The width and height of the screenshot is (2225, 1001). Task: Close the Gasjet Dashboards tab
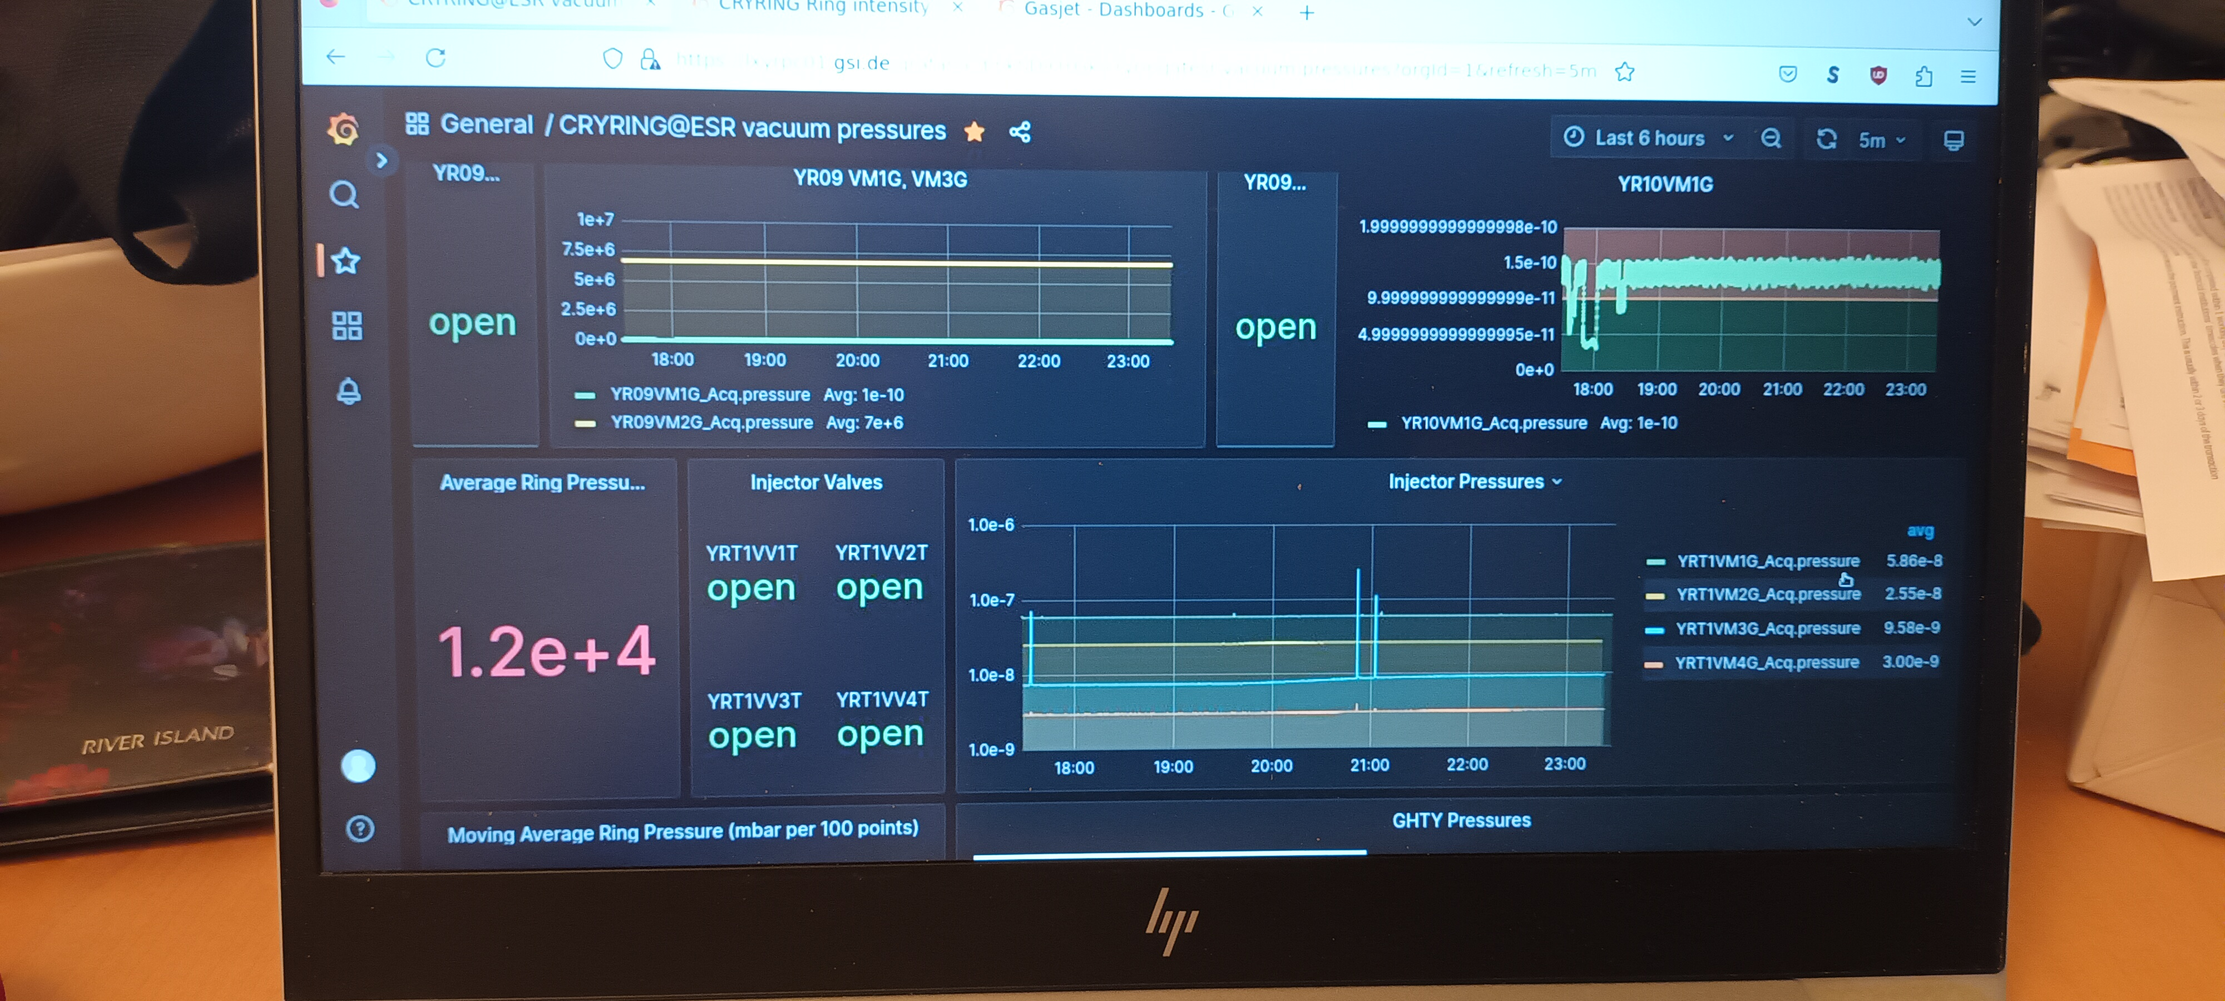coord(1258,11)
